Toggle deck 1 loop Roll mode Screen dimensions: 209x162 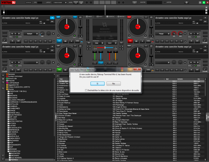[14, 37]
